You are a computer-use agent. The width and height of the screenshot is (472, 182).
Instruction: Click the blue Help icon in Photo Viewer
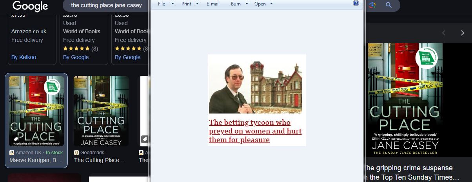point(356,3)
